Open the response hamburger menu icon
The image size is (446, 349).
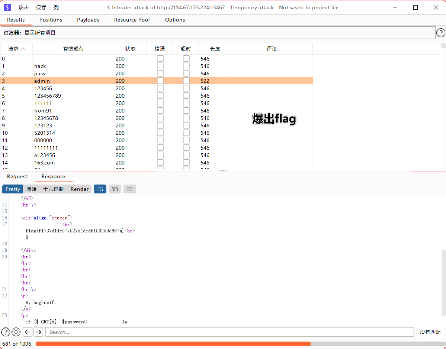pos(130,189)
